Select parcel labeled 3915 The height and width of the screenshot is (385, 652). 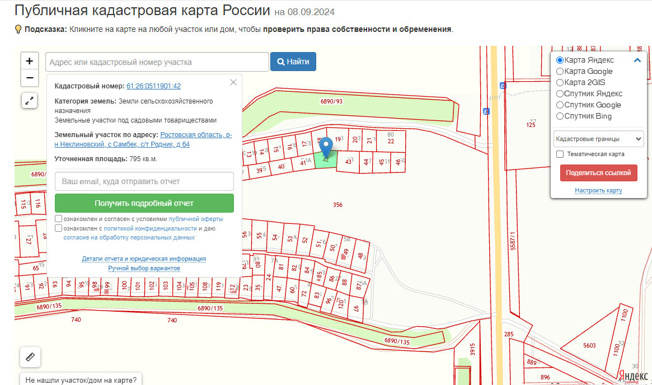pyautogui.click(x=472, y=349)
